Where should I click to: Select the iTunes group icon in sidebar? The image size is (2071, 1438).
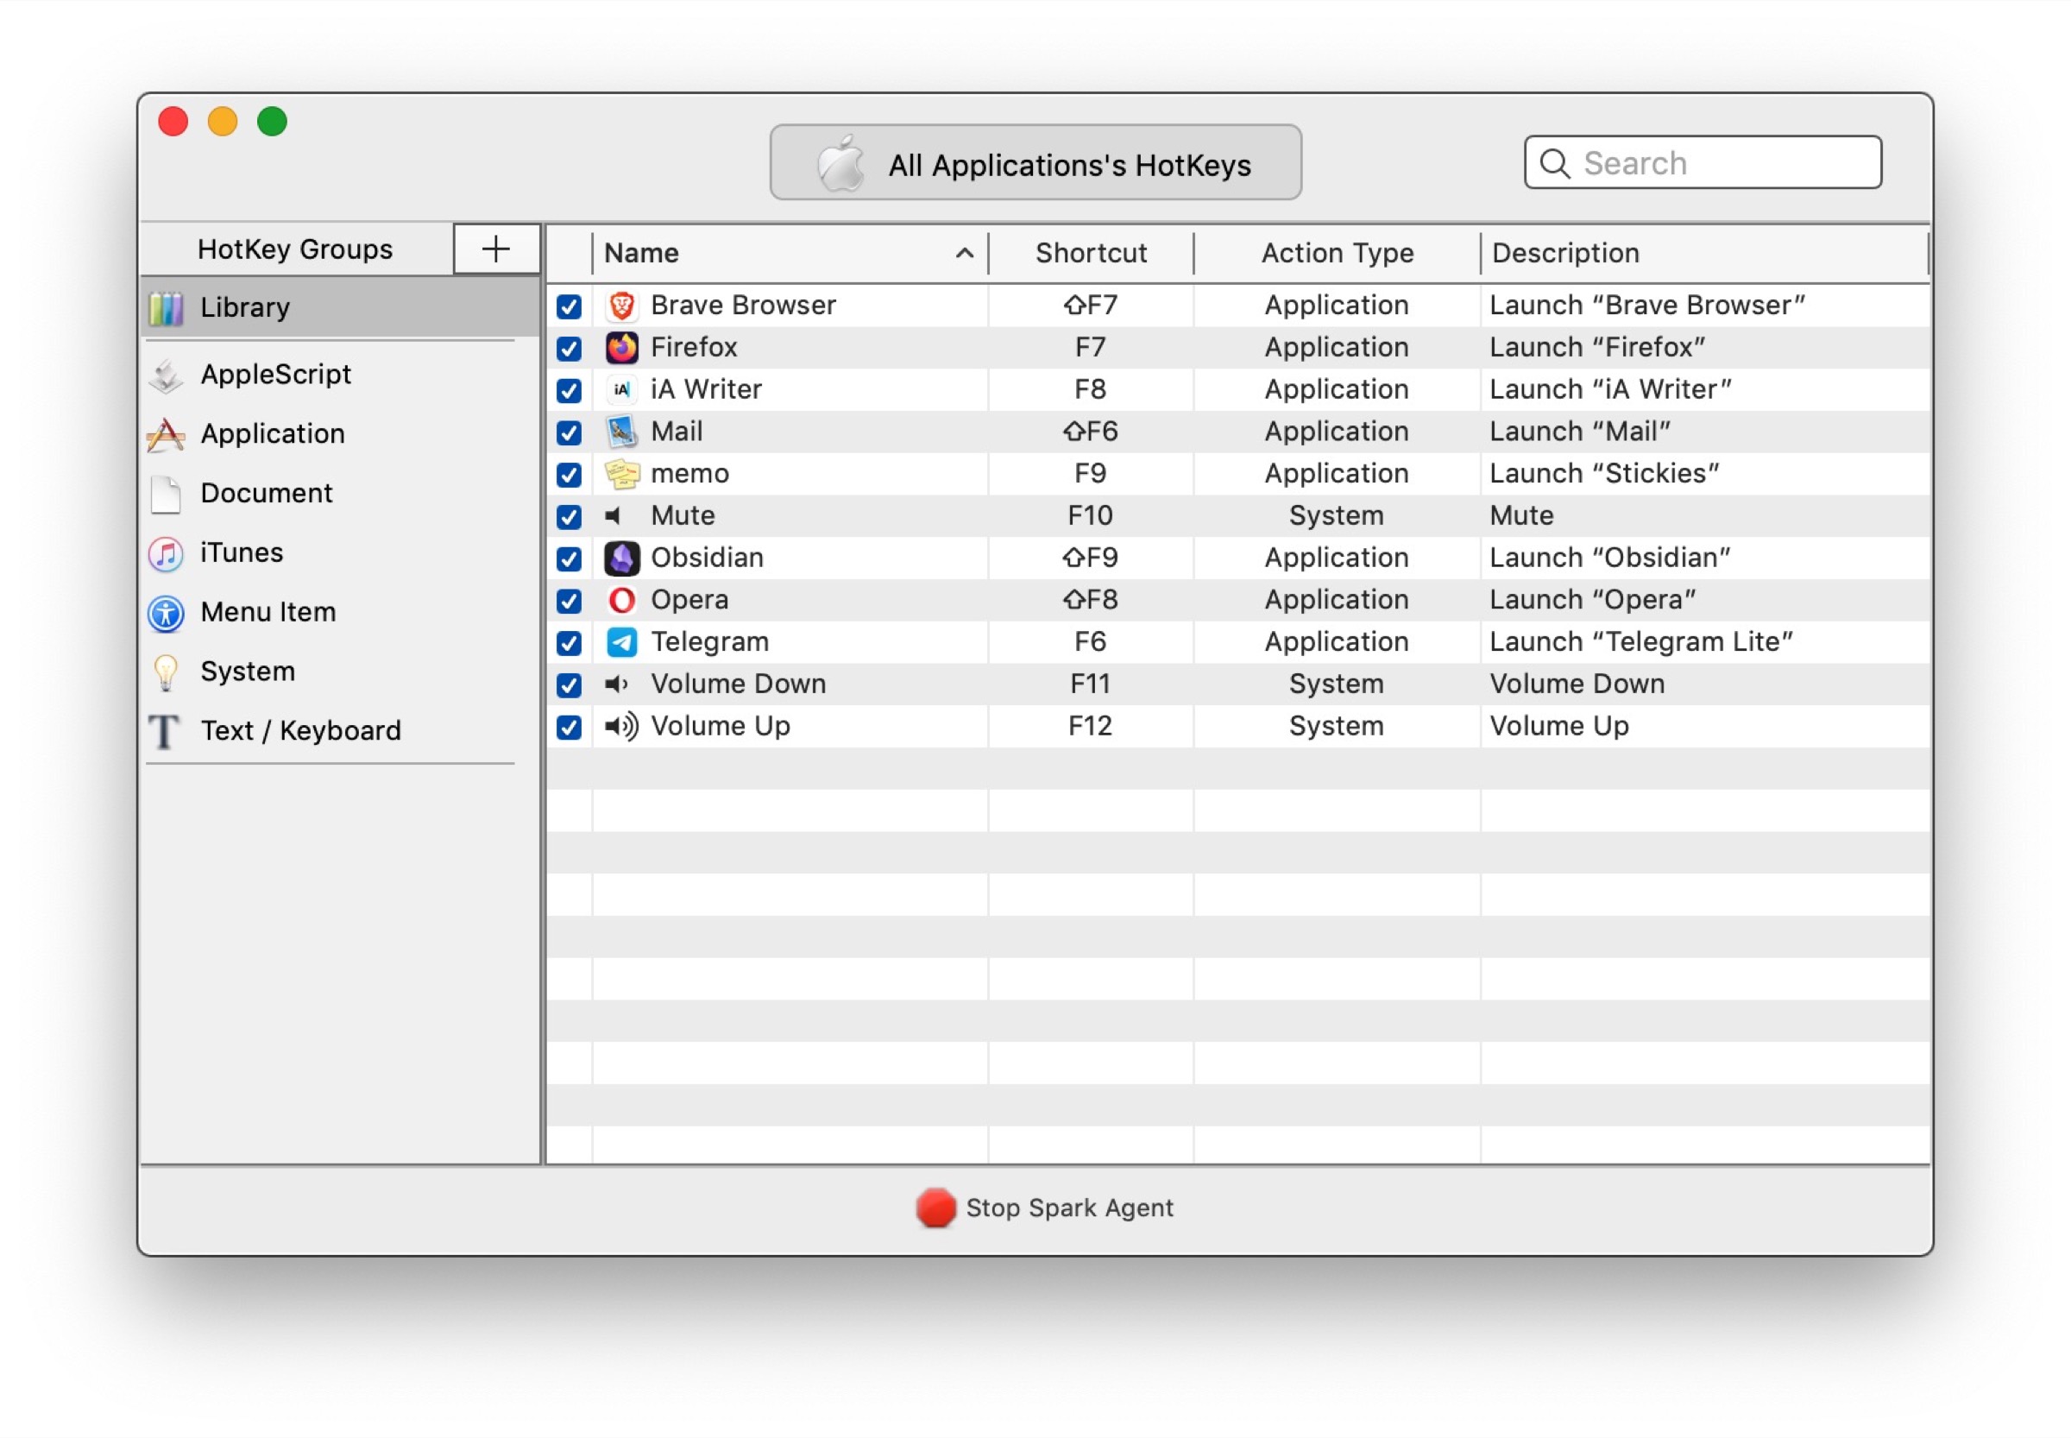[166, 553]
